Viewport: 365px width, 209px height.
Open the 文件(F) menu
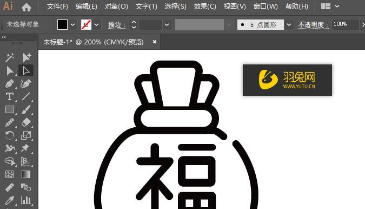click(x=57, y=6)
